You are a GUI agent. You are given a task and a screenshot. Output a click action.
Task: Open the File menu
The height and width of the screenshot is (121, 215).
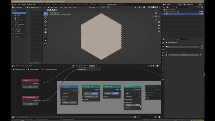15,4
